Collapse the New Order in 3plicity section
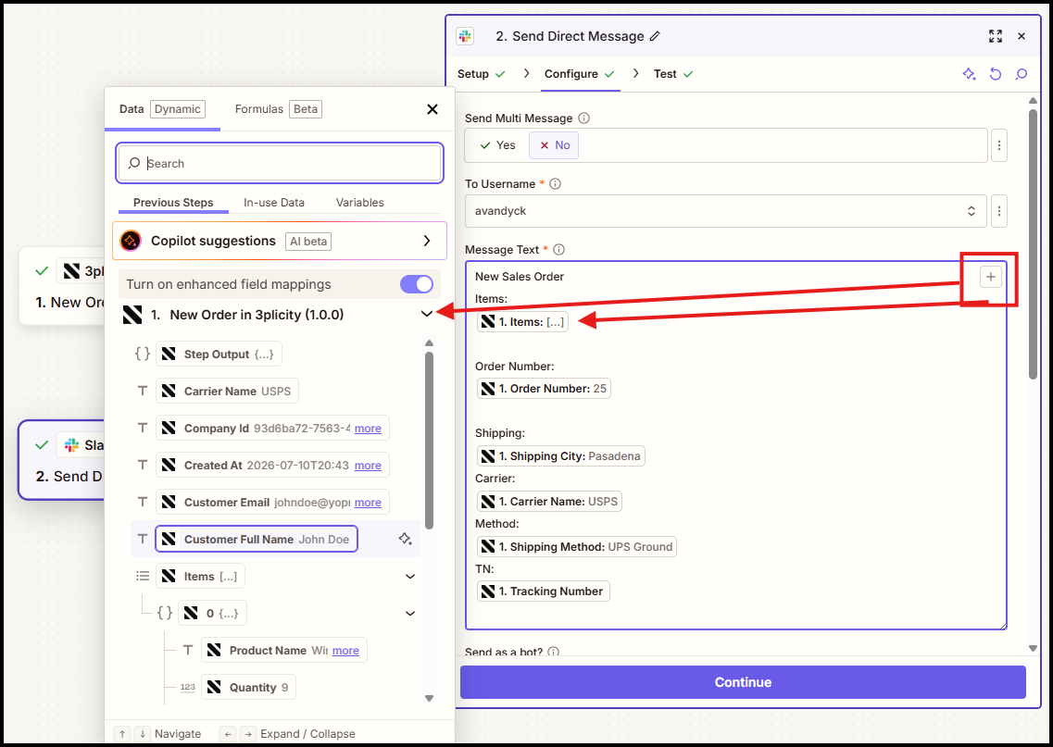Screen dimensions: 1053x747 [x=426, y=314]
